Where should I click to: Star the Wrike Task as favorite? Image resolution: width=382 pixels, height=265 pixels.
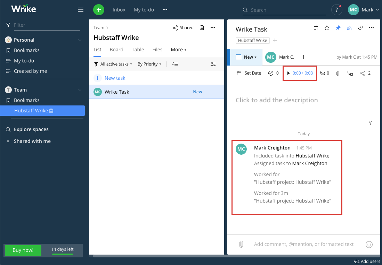[x=327, y=28]
